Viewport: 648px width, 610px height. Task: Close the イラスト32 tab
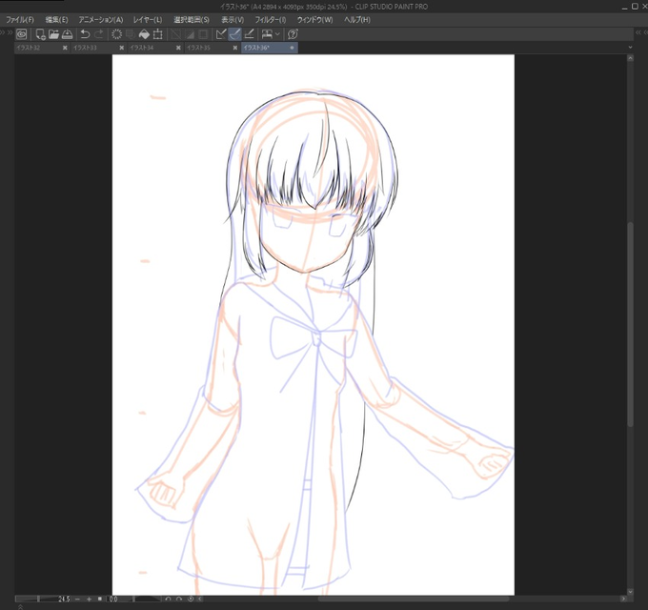pos(65,48)
